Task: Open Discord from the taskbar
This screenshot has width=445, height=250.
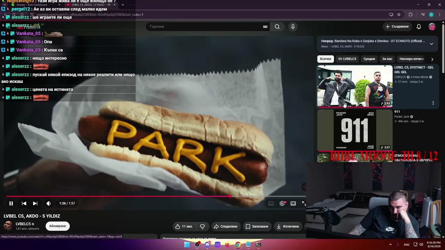Action: click(x=208, y=244)
